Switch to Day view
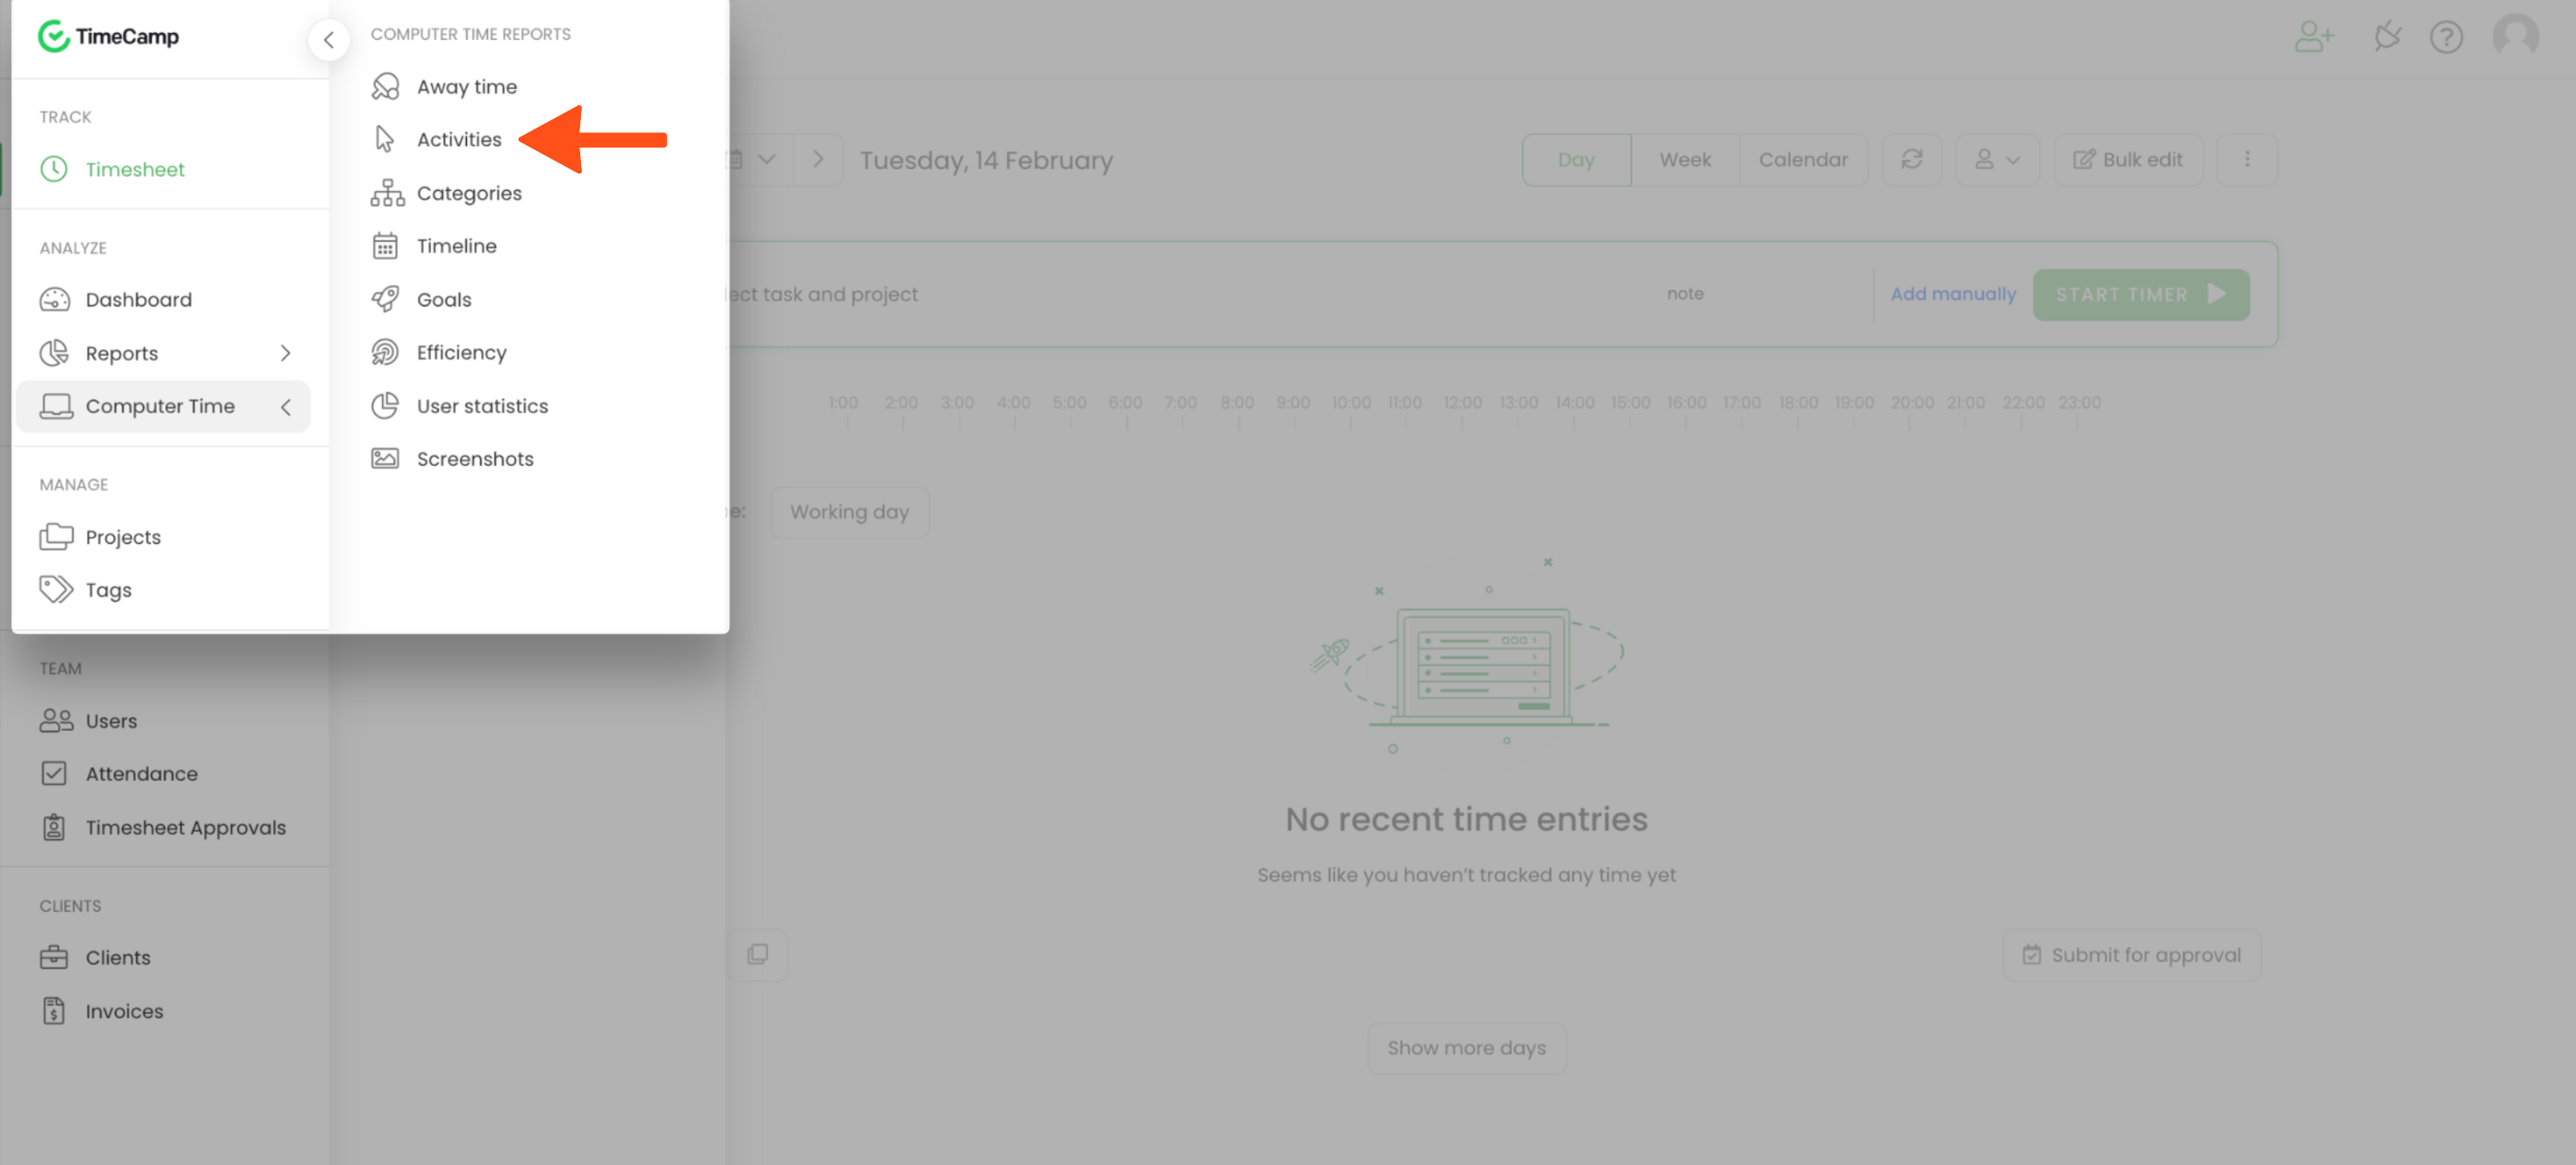The width and height of the screenshot is (2576, 1165). 1576,160
